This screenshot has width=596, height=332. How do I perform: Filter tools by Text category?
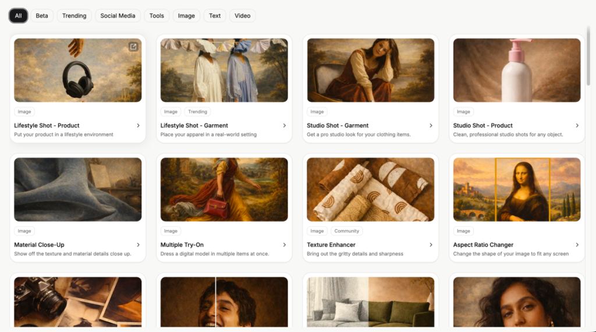pyautogui.click(x=215, y=16)
